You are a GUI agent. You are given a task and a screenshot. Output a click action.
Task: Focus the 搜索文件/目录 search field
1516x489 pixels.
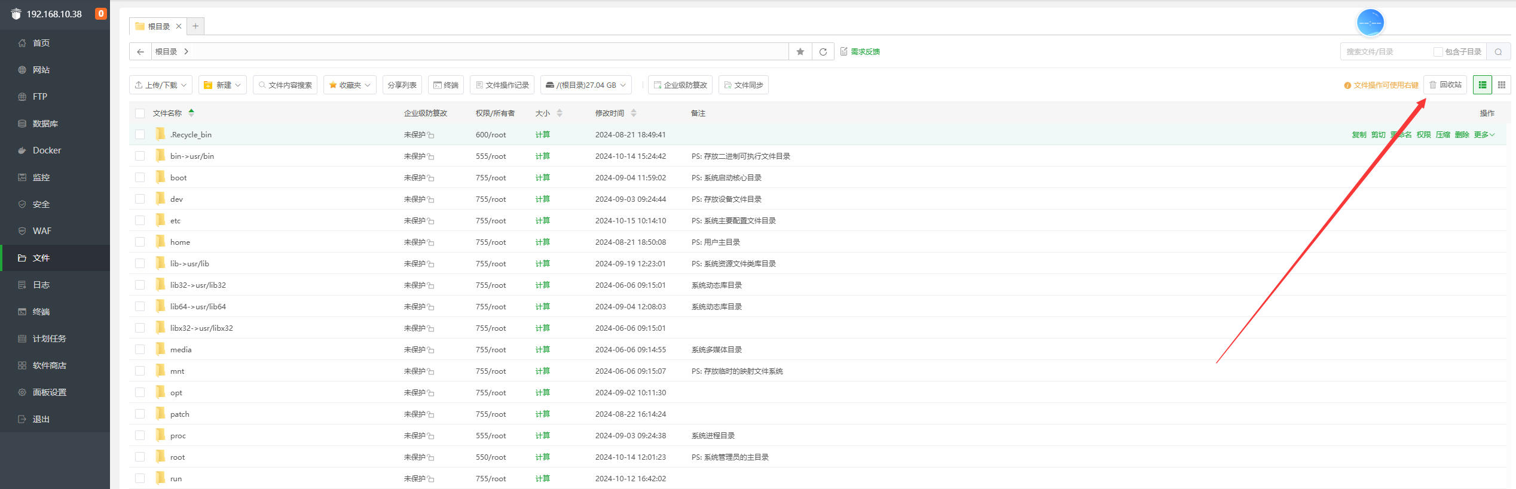click(x=1386, y=52)
